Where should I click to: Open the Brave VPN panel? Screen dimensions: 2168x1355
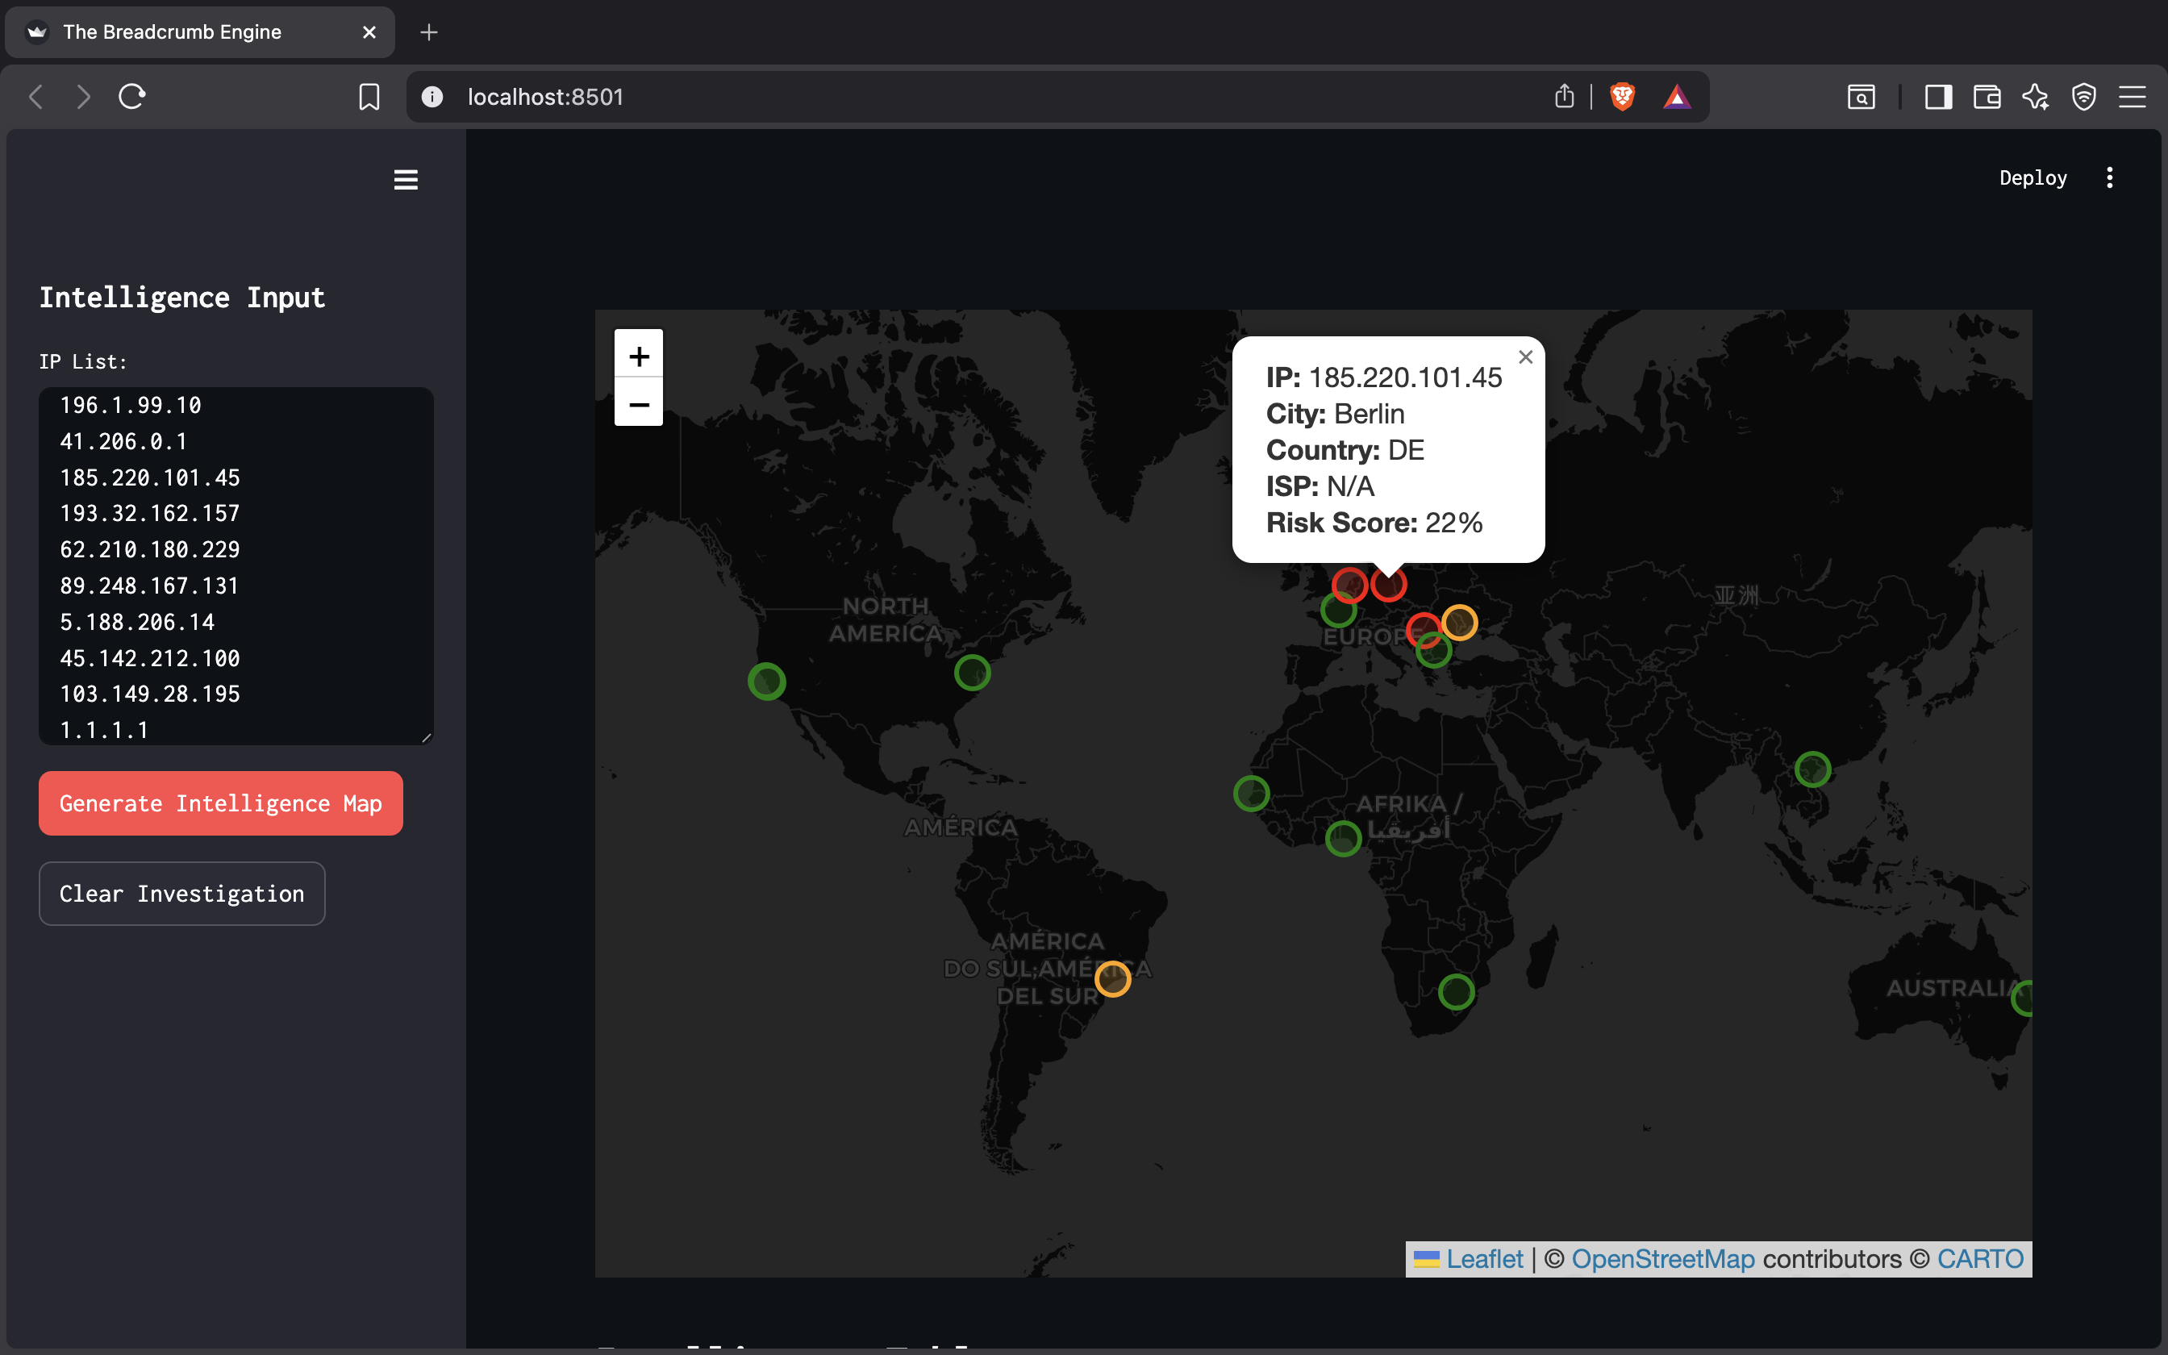click(2083, 96)
